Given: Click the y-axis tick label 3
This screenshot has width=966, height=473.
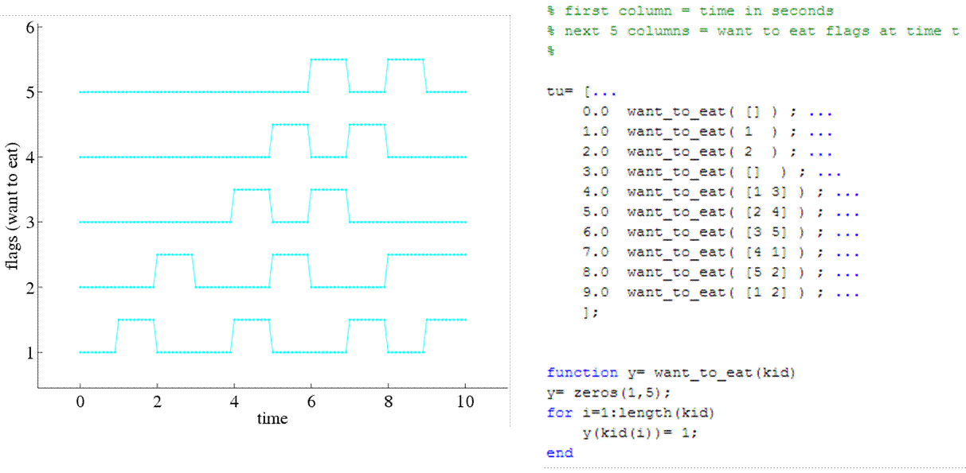Looking at the screenshot, I should coord(30,223).
